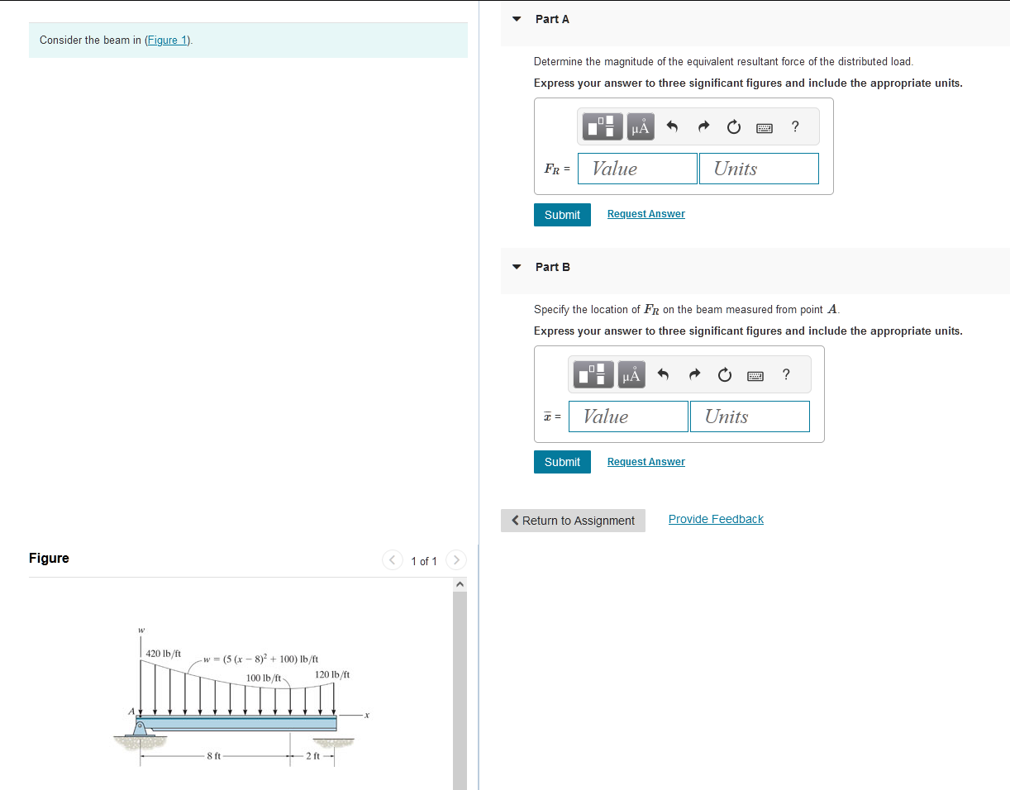Click Provide Feedback

[715, 519]
